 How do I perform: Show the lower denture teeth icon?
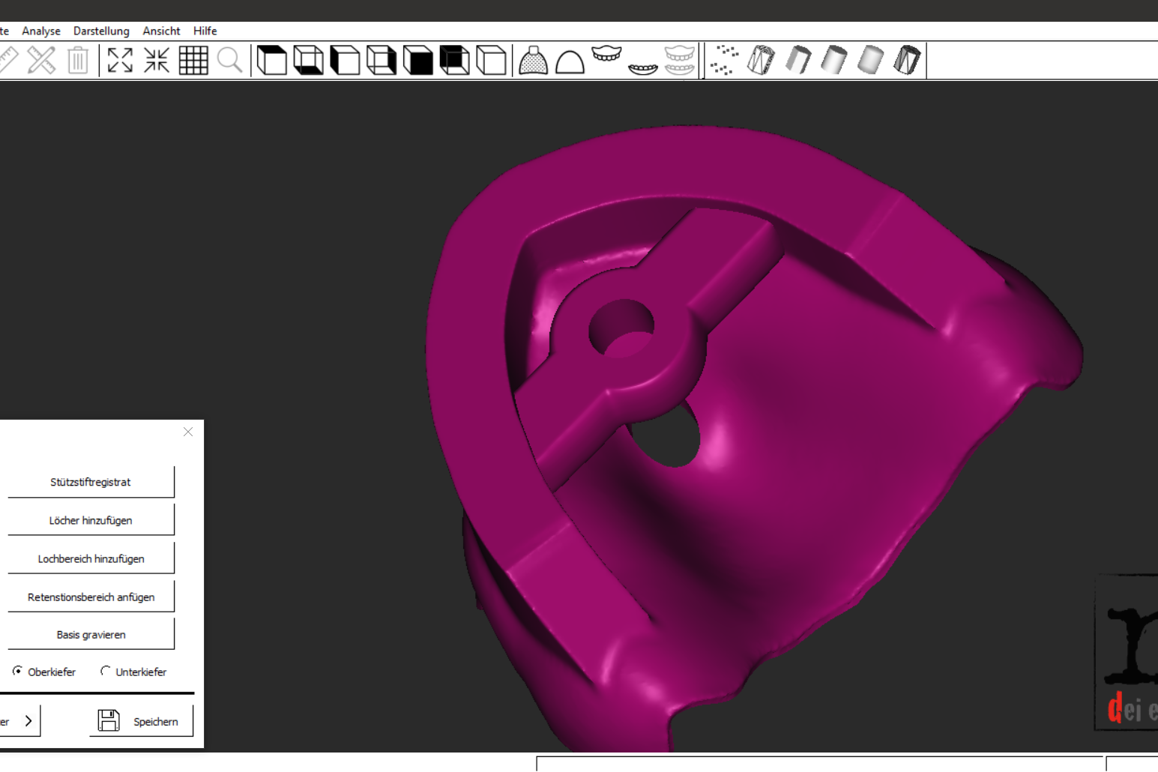pos(642,67)
